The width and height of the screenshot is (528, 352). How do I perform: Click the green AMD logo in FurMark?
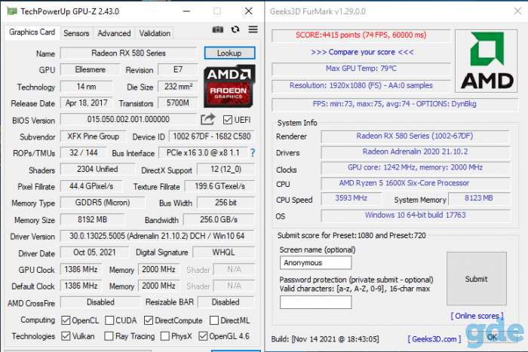(x=487, y=61)
